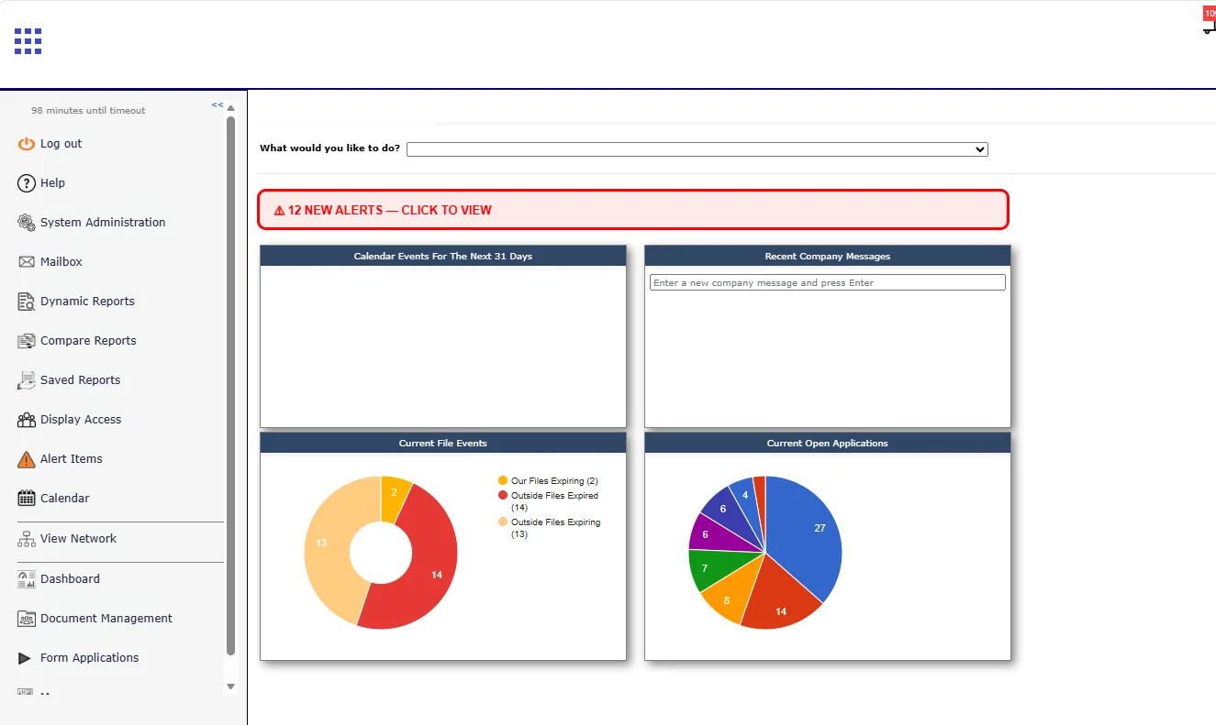Open the apps grid launcher icon

pos(28,41)
